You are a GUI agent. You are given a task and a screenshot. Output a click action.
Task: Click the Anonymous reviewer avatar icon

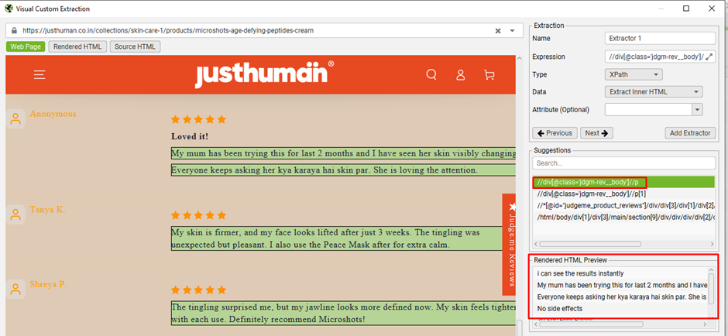15,119
